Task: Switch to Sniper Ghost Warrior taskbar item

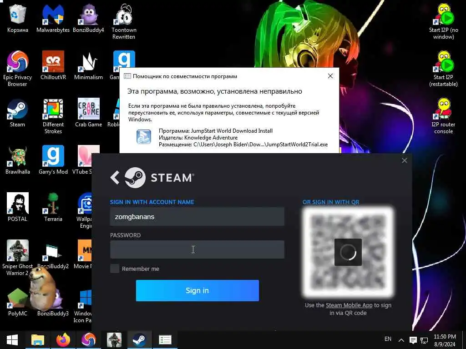Action: tap(114, 340)
